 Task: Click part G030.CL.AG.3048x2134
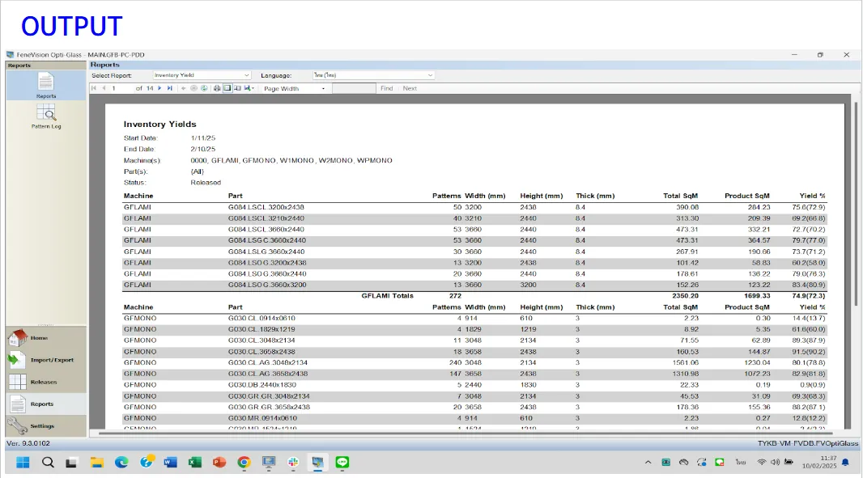(268, 362)
